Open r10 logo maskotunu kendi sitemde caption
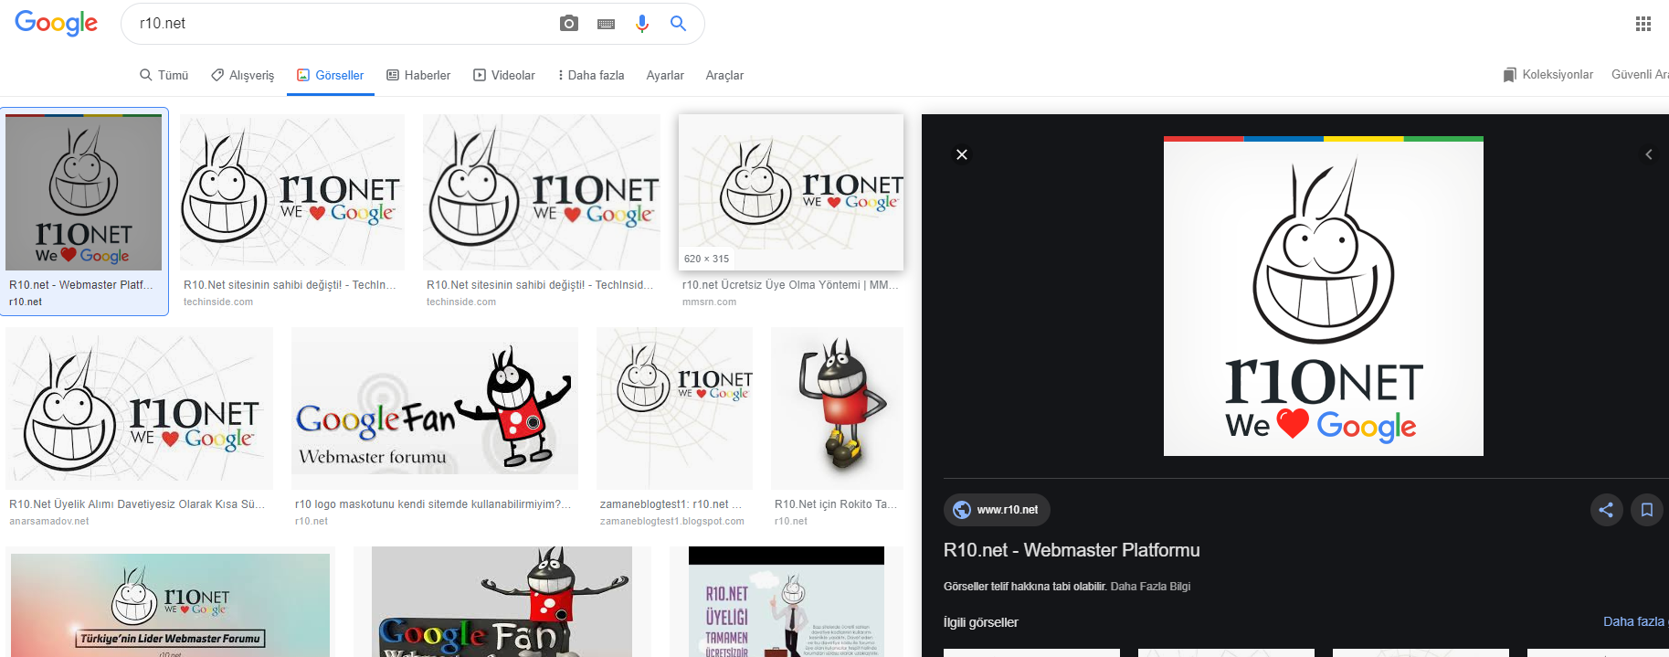The height and width of the screenshot is (657, 1669). pos(432,503)
